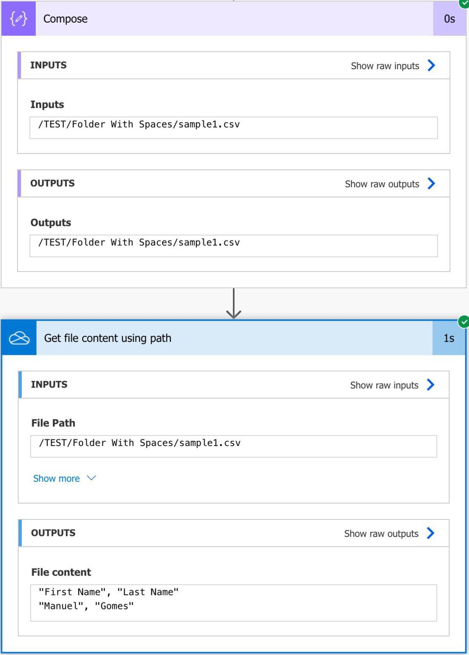Click the green success checkmark on Compose
469x655 pixels.
coord(464,4)
